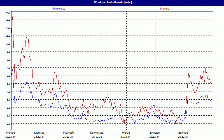Select the Dienstag day label

click(39, 132)
